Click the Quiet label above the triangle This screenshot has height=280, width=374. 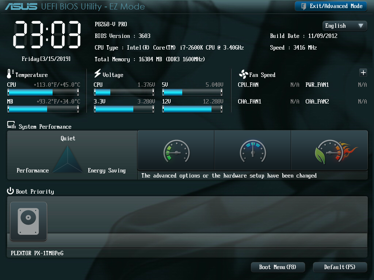[x=68, y=138]
